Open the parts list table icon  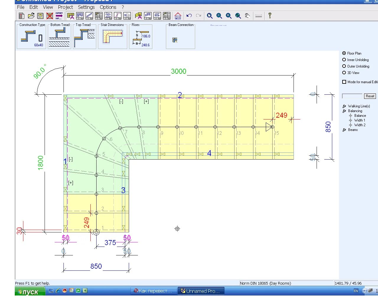[x=99, y=16]
